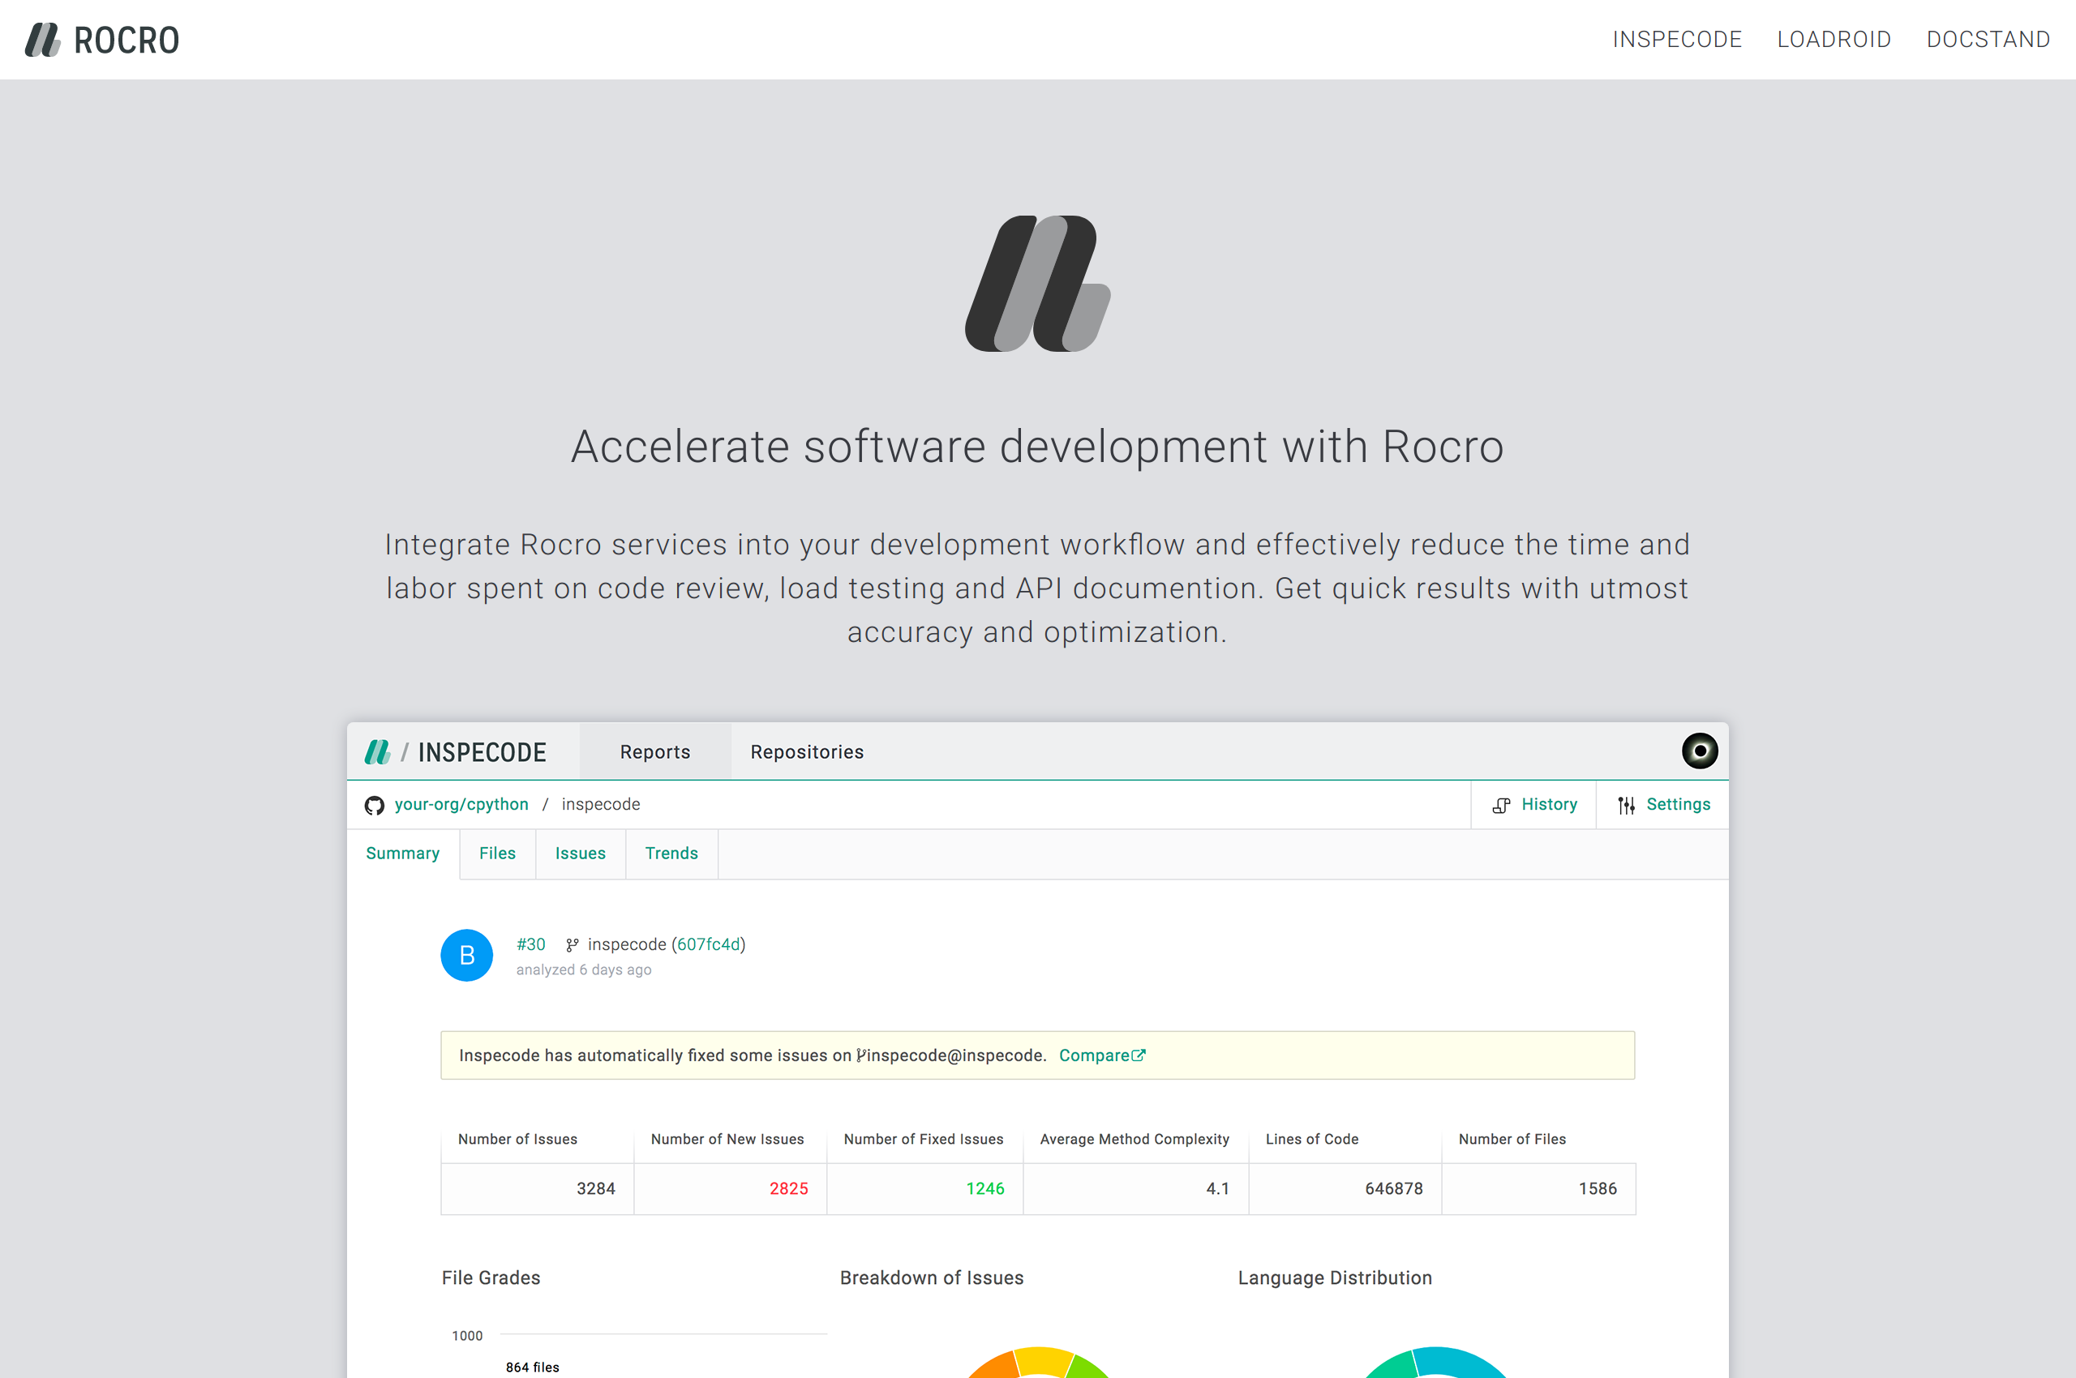The width and height of the screenshot is (2076, 1378).
Task: Open DOCSTAND from the navigation bar
Action: pyautogui.click(x=1988, y=39)
